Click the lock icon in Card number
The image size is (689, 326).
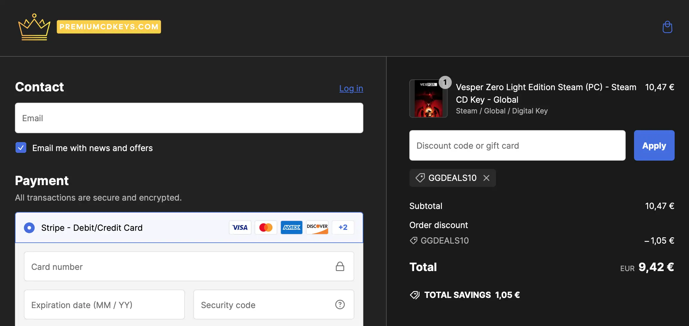340,266
